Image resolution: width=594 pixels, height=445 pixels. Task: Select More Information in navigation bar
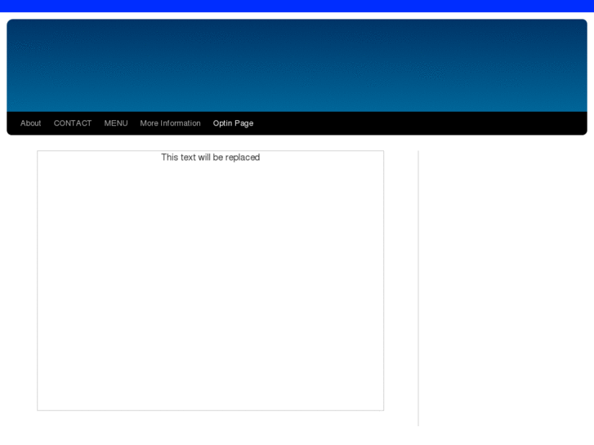[x=170, y=123]
